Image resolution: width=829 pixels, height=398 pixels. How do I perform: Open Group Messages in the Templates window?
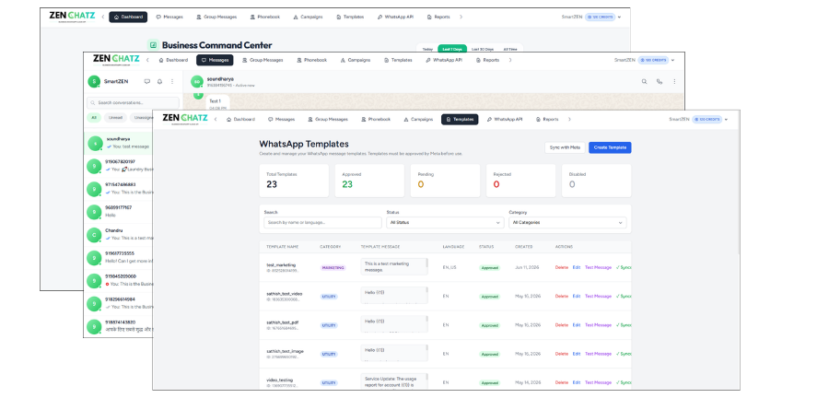pyautogui.click(x=328, y=120)
